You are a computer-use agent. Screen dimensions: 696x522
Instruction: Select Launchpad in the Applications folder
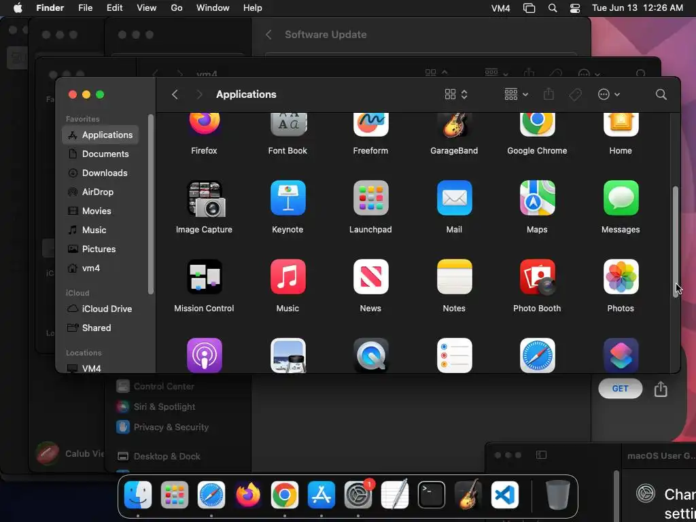[370, 198]
